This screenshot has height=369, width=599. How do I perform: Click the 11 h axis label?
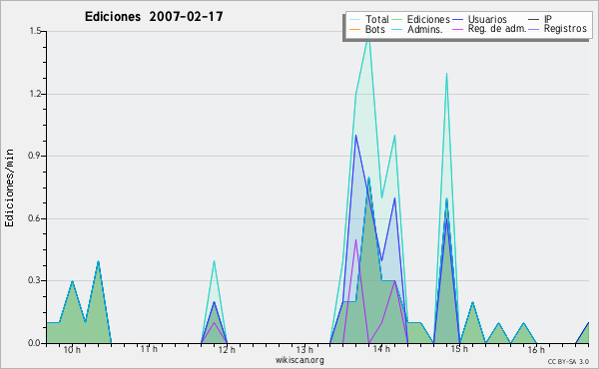tap(149, 349)
